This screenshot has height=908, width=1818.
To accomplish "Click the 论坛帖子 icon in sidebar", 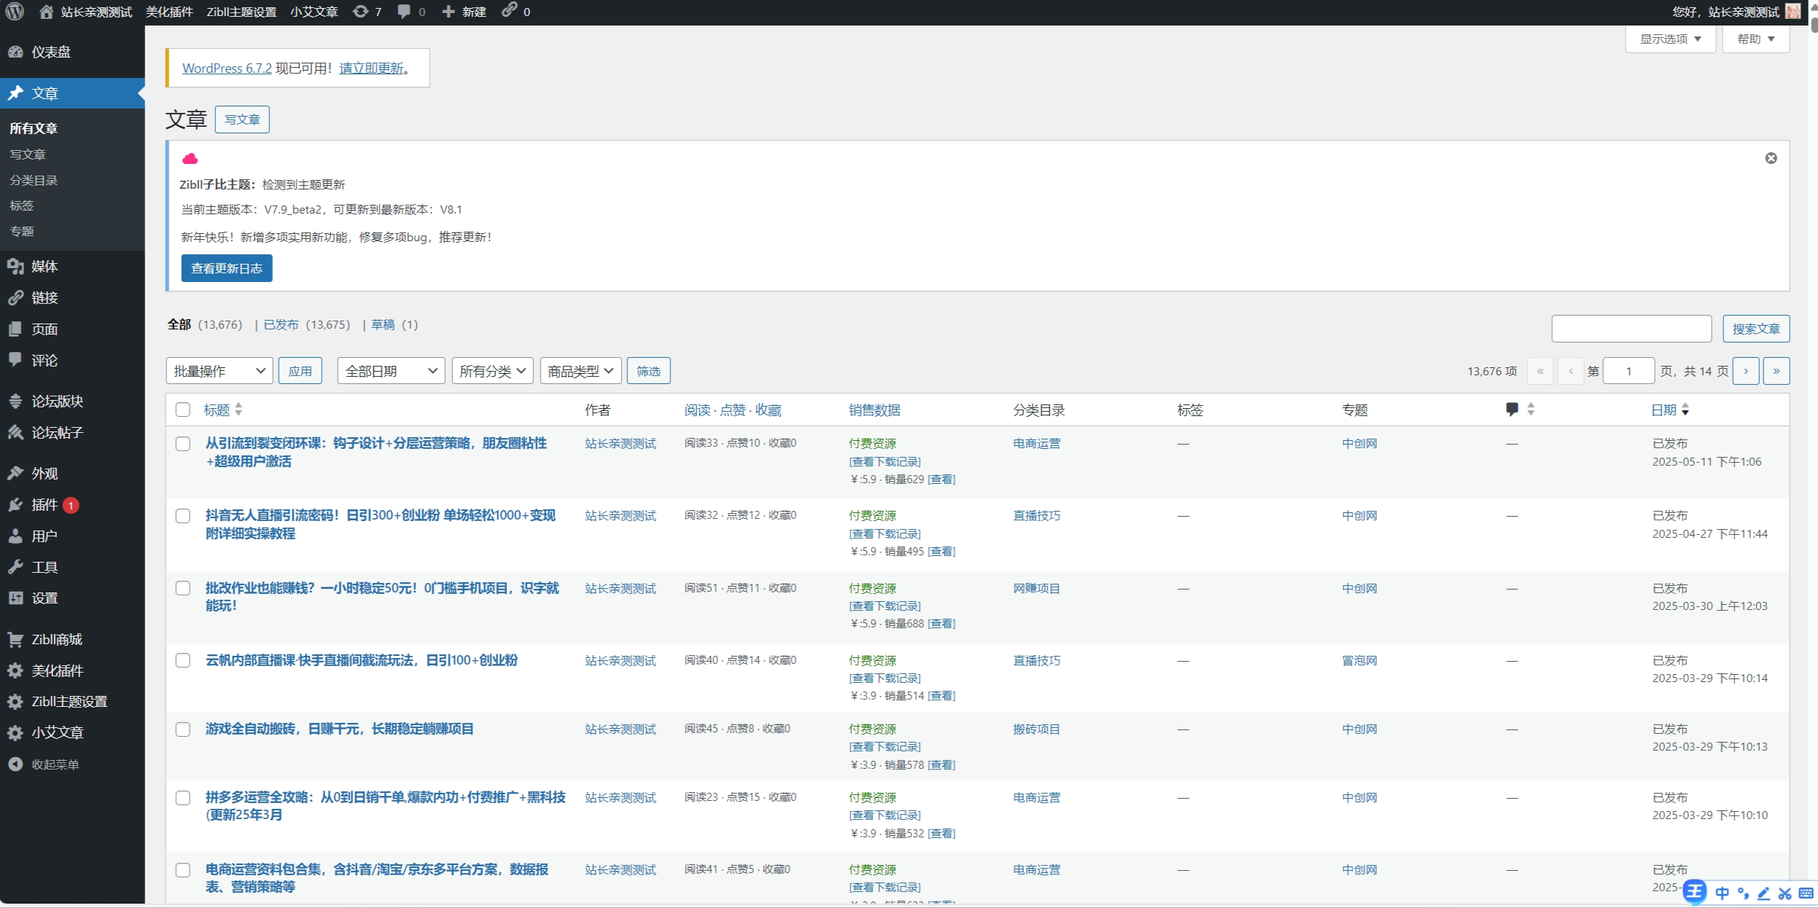I will 15,432.
